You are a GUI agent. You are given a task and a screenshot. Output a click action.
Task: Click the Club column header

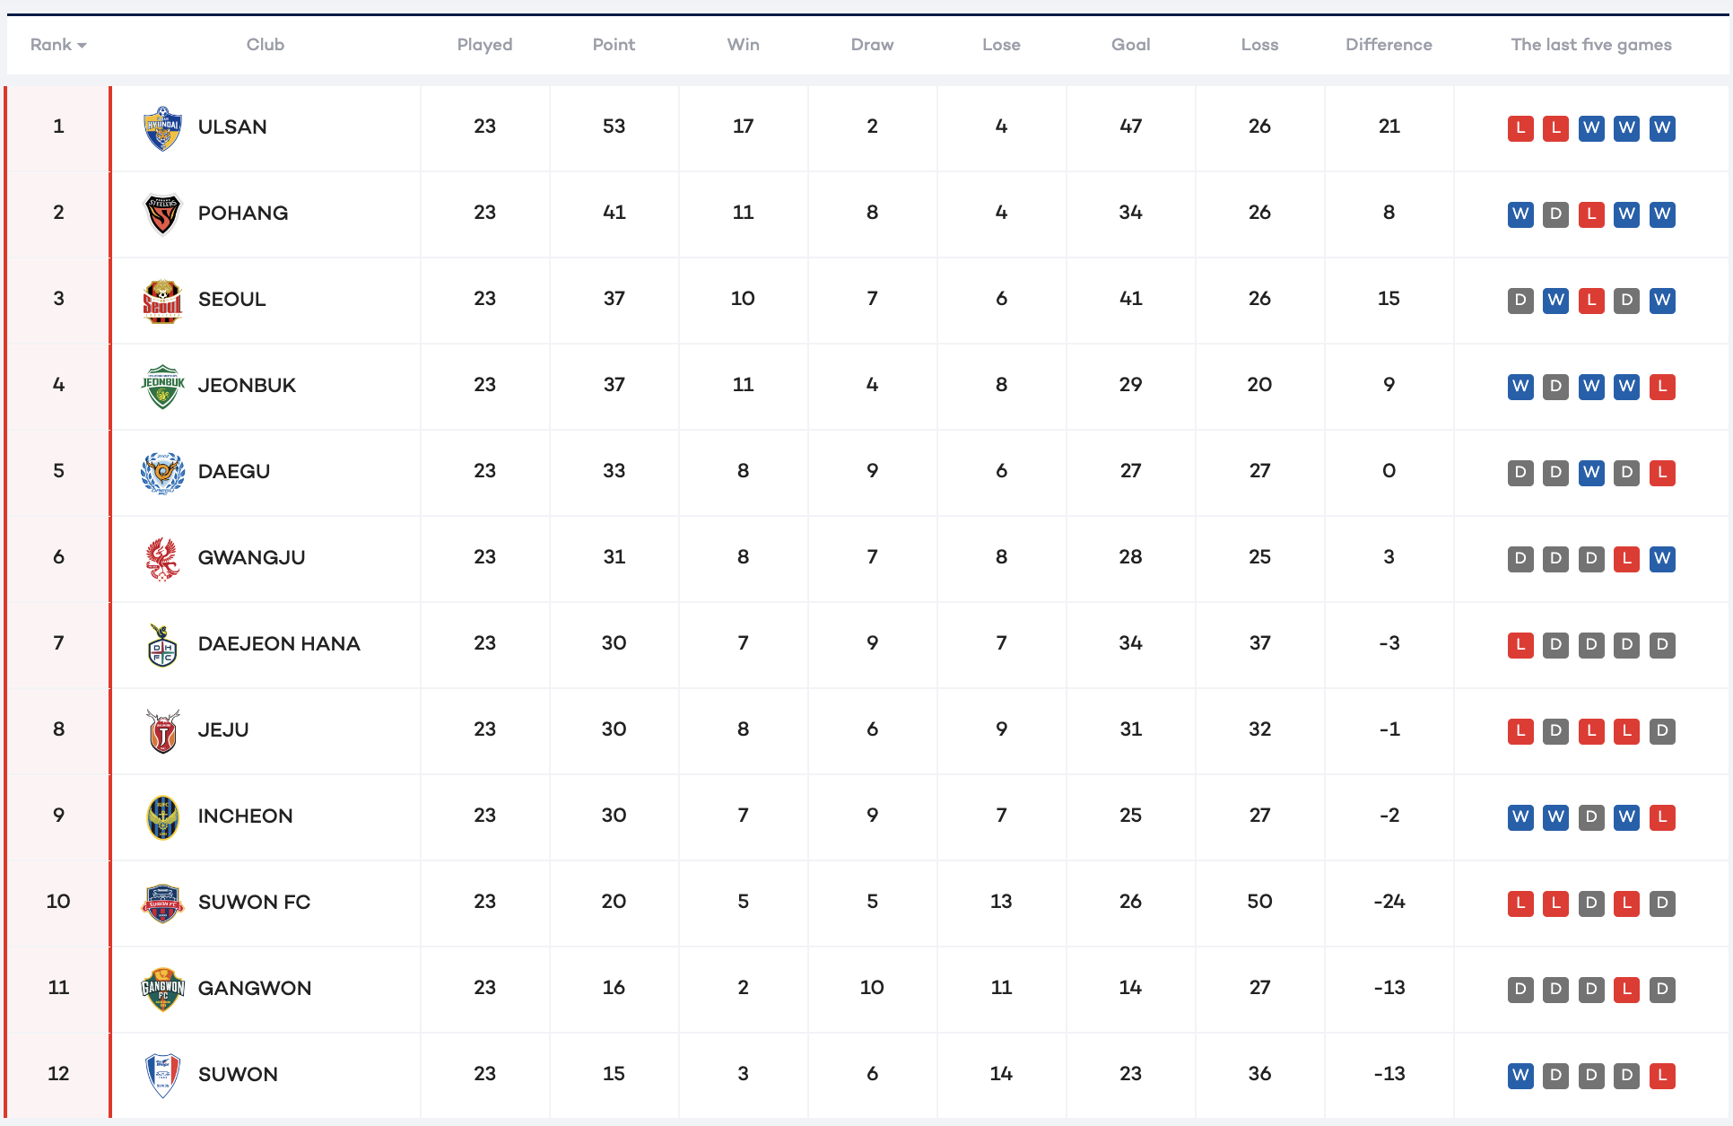pos(266,45)
